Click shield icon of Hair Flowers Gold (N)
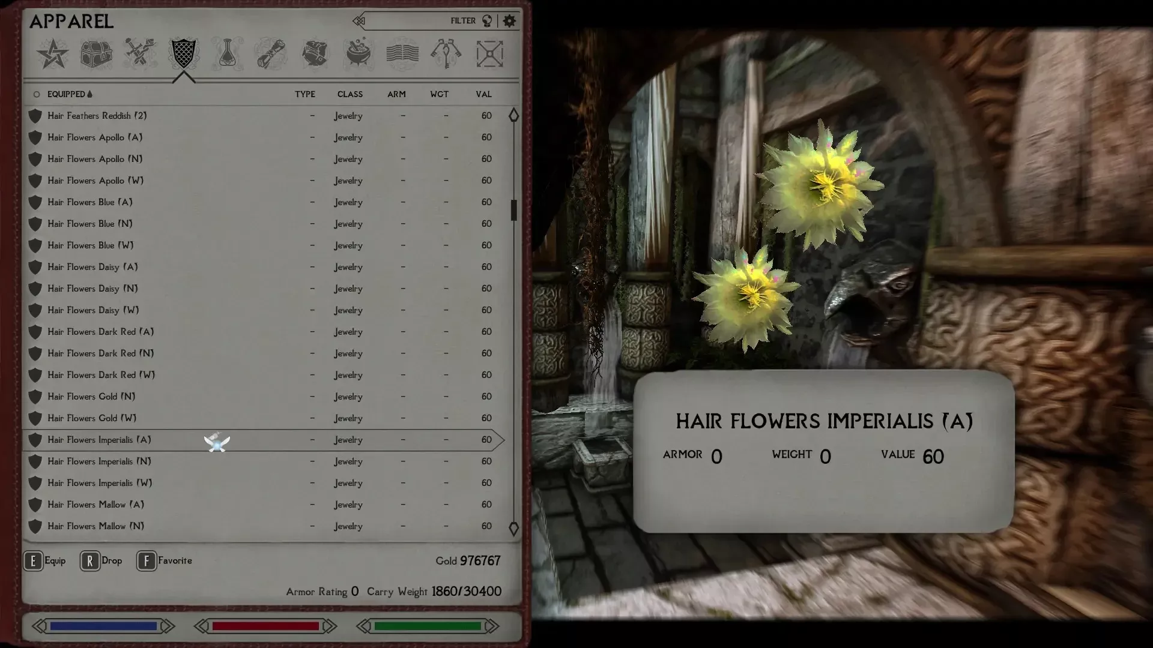The height and width of the screenshot is (648, 1153). tap(35, 397)
